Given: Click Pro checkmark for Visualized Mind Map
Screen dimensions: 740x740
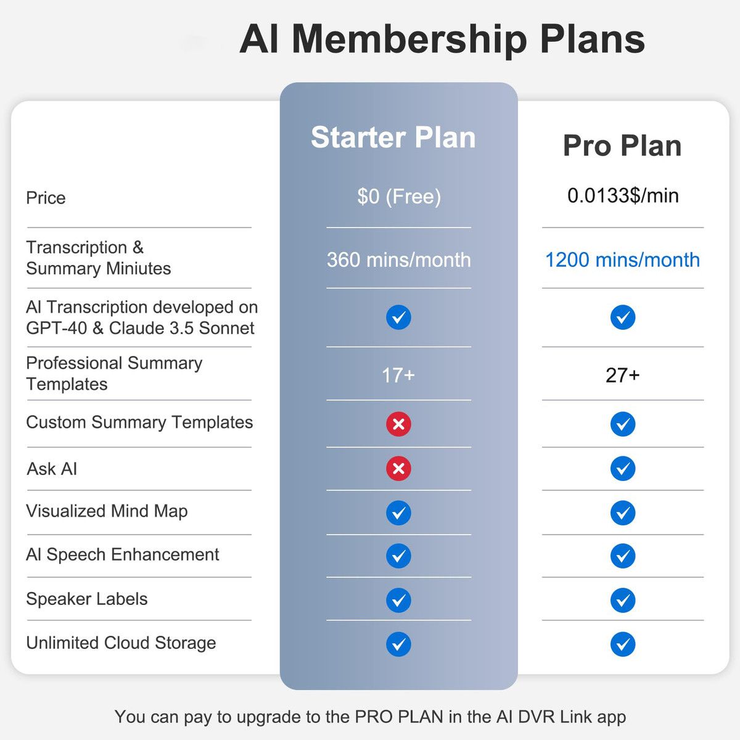Looking at the screenshot, I should pyautogui.click(x=623, y=512).
